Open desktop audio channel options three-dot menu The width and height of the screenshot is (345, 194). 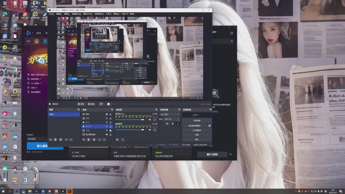(x=155, y=130)
